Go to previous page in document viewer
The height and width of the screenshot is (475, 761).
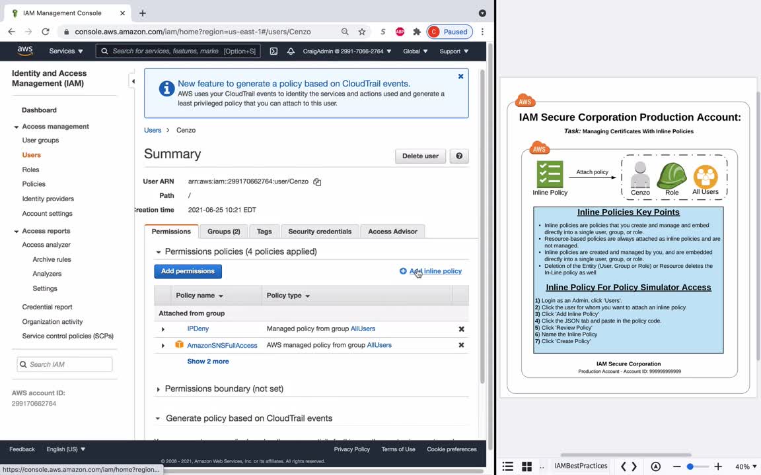(624, 466)
